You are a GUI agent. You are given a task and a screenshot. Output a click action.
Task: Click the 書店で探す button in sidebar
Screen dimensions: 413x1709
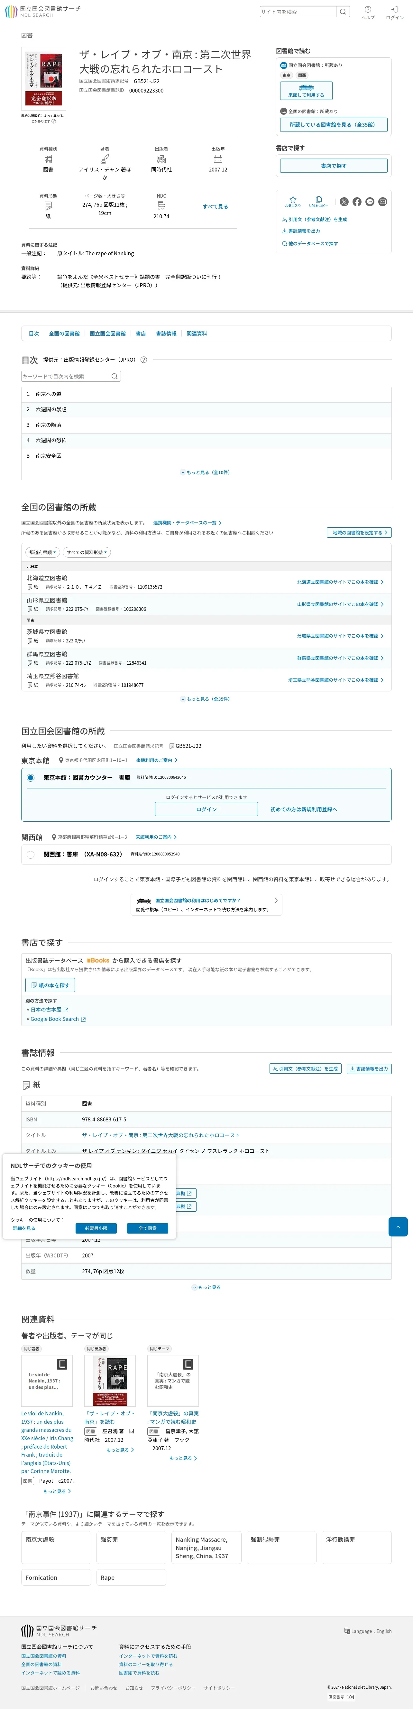[334, 166]
